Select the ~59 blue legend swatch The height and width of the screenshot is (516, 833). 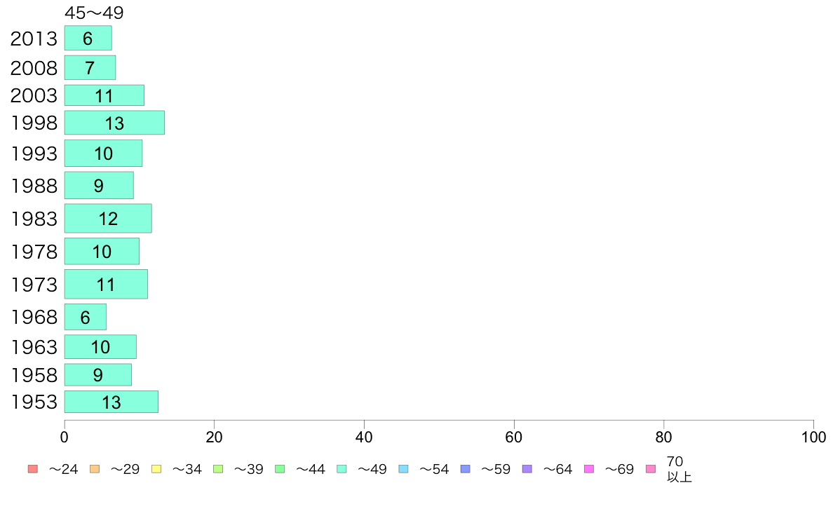pyautogui.click(x=466, y=469)
